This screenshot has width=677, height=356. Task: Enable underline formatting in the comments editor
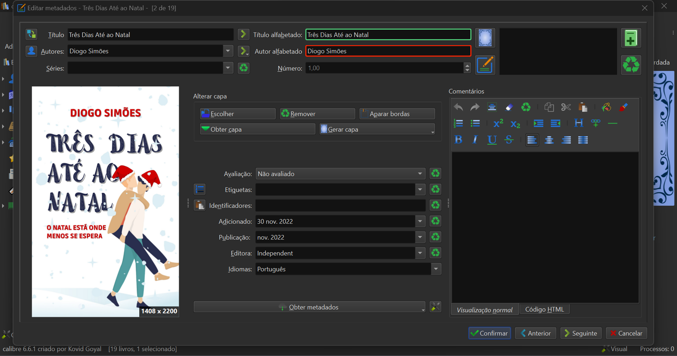(492, 140)
